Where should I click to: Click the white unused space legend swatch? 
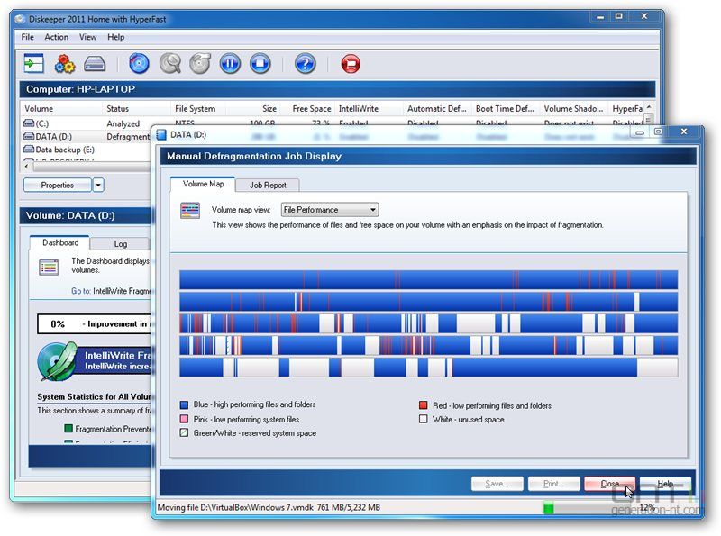tap(424, 419)
